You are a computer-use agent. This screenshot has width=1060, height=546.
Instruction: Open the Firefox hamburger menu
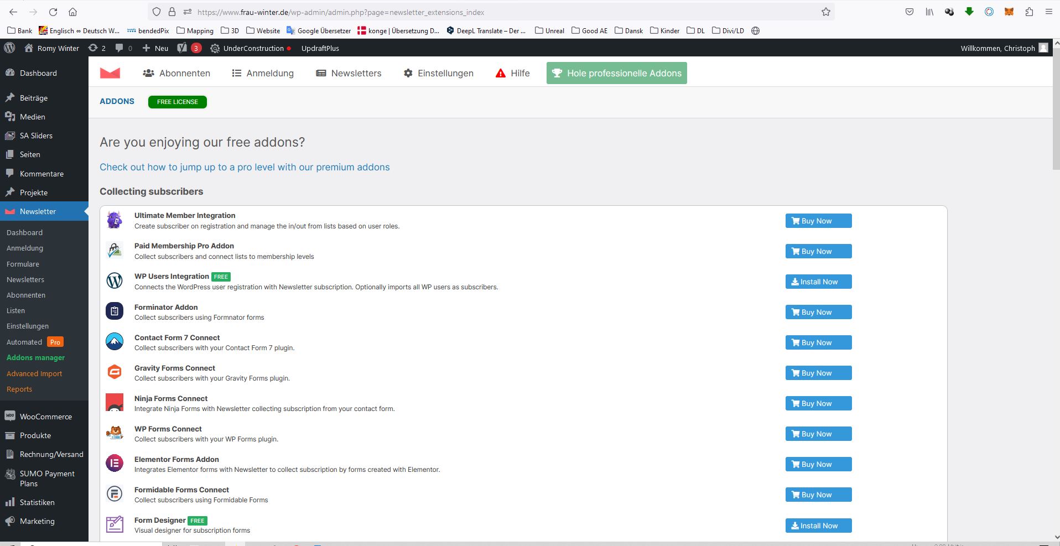tap(1048, 12)
